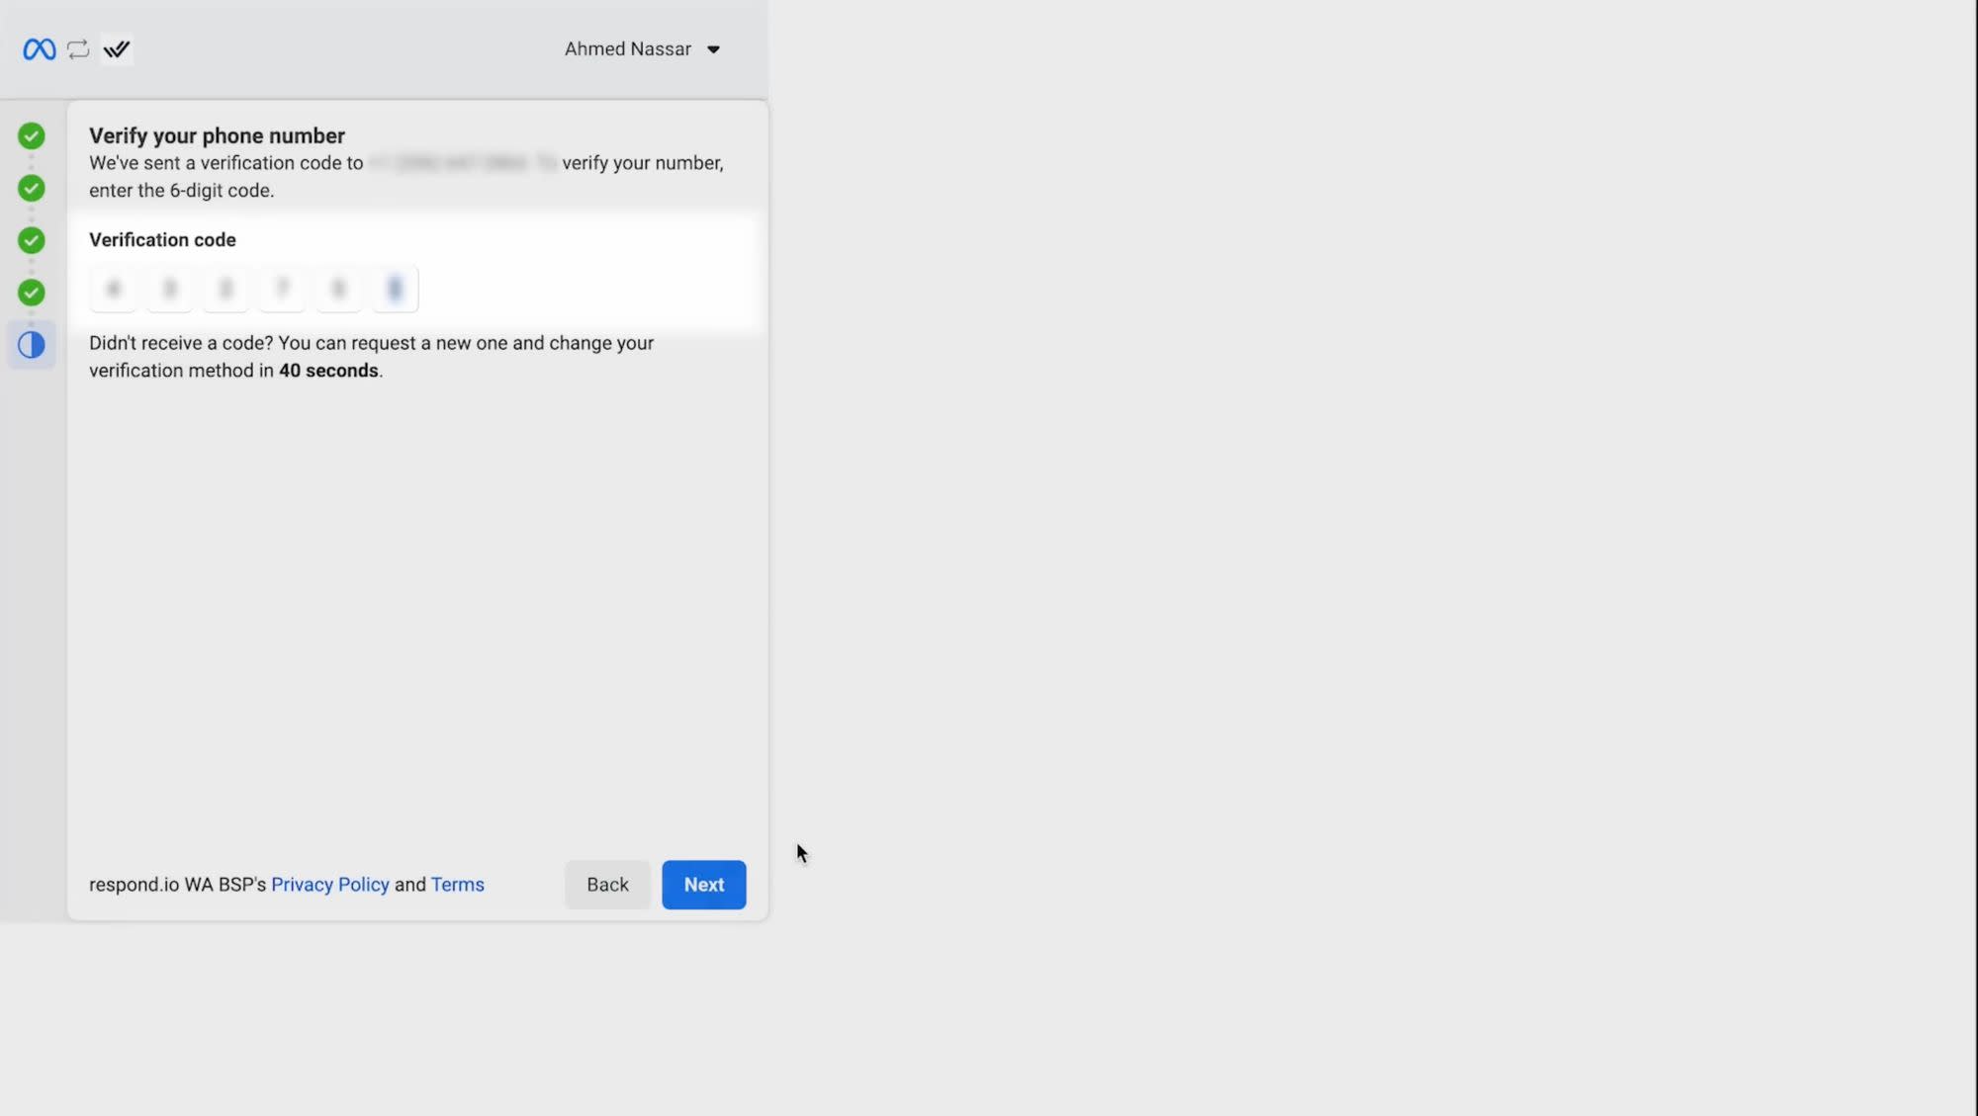The width and height of the screenshot is (1978, 1116).
Task: Click the fourth digit input box
Action: [x=281, y=288]
